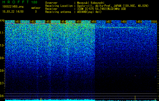Click the 'Ovserver' field label
Viewport: 159px width, 101px height.
click(x=51, y=3)
